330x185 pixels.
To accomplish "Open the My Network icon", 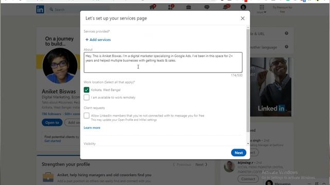I will click(171, 7).
